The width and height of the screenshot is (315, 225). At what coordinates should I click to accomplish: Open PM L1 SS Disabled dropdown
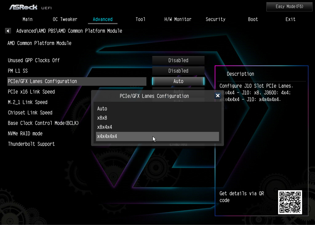pos(178,71)
